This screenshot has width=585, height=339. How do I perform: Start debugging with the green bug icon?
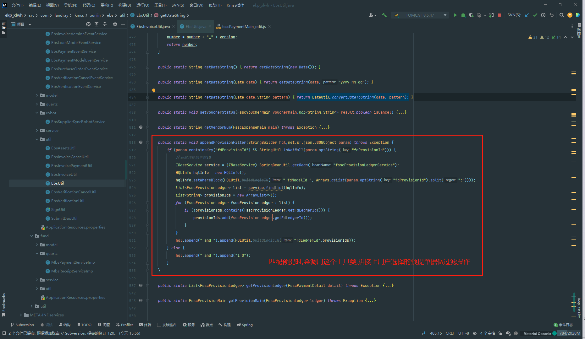click(463, 15)
